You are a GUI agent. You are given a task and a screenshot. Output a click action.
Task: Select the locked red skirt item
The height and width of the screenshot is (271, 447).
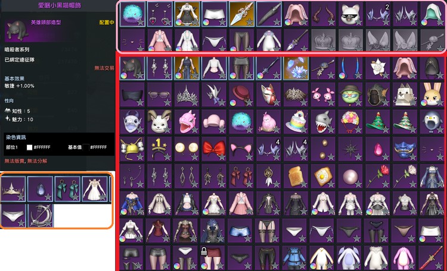[214, 258]
